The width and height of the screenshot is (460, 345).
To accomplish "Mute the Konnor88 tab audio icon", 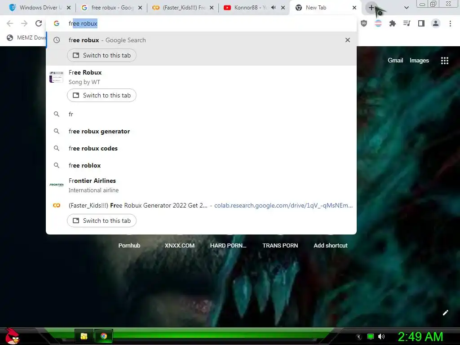I will (x=274, y=8).
